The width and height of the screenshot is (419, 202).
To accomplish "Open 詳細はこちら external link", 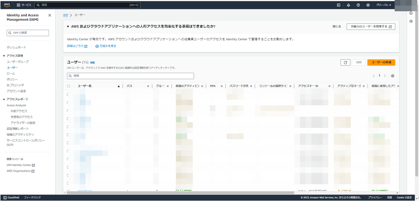I will pos(77,46).
